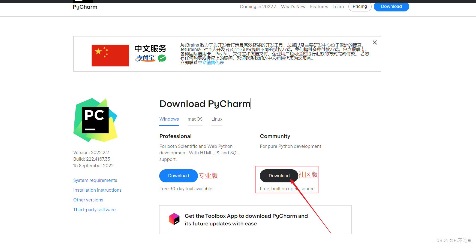
Task: Click the Professional edition heading
Action: click(175, 136)
